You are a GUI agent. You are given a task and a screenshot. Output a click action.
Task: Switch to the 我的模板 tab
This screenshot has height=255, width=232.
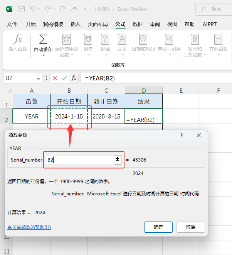click(x=53, y=24)
